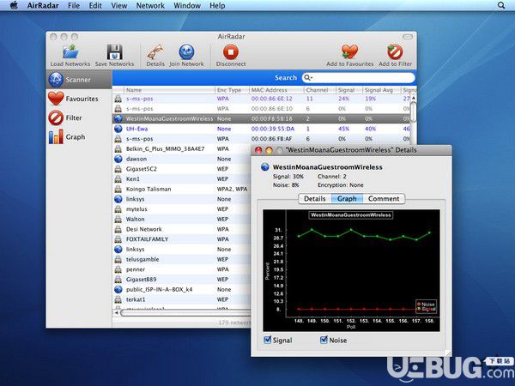Select the telusgamble network
Image resolution: width=515 pixels, height=386 pixels.
tap(142, 259)
